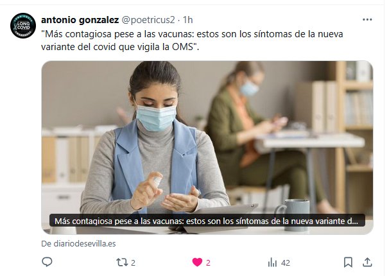Viewport: 389px width, 276px height.
Task: Click the like count next to the heart
Action: pos(208,263)
